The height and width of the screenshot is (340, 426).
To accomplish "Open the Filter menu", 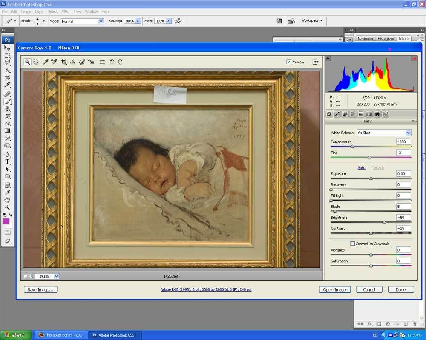I will click(x=65, y=11).
